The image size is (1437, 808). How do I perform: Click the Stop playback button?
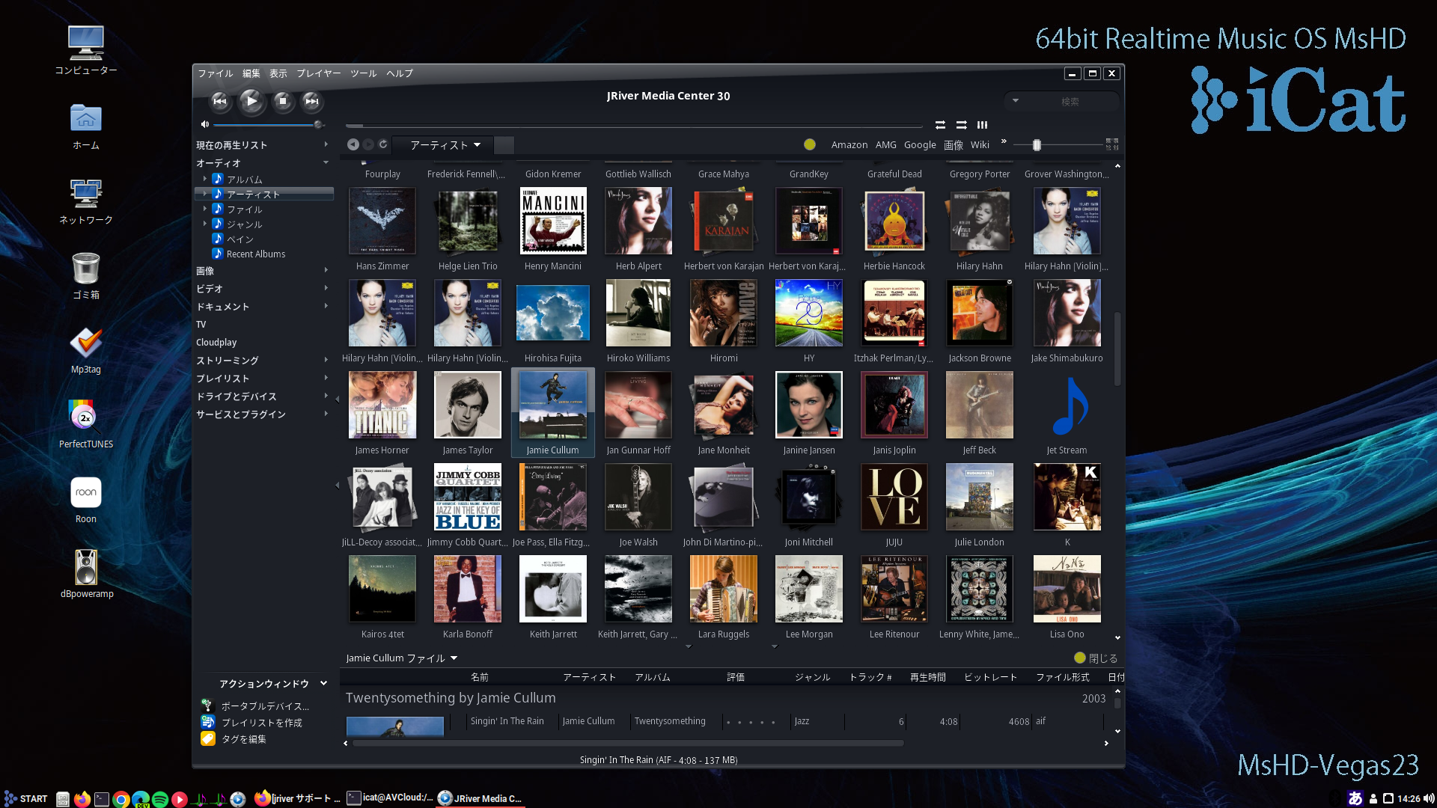tap(282, 101)
